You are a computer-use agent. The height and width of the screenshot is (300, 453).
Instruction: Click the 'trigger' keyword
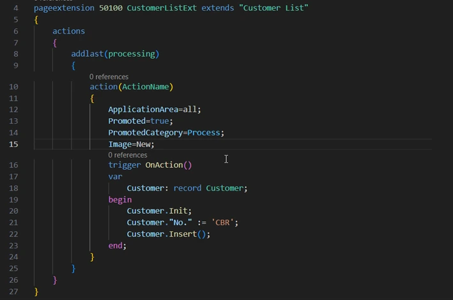coord(125,165)
